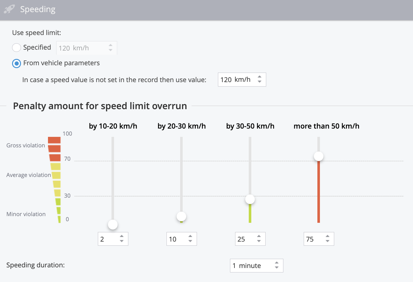Click the more than 50 km/h slider handle
This screenshot has width=413, height=282.
tap(318, 156)
